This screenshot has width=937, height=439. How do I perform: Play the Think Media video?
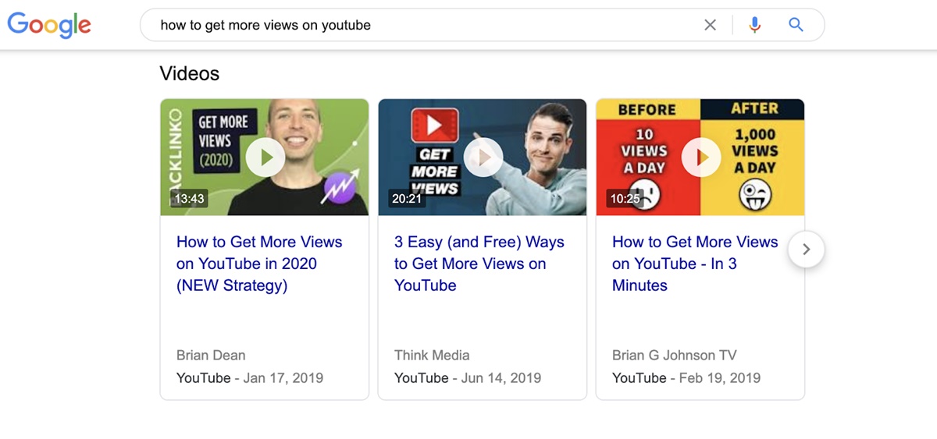click(483, 158)
